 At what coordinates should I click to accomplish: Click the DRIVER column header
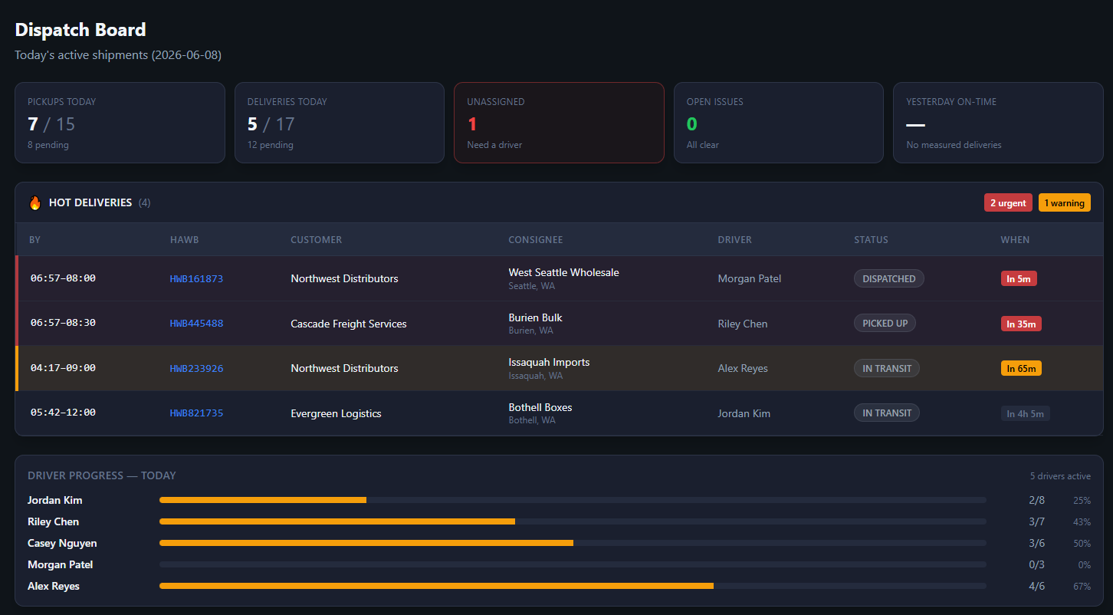(x=735, y=240)
